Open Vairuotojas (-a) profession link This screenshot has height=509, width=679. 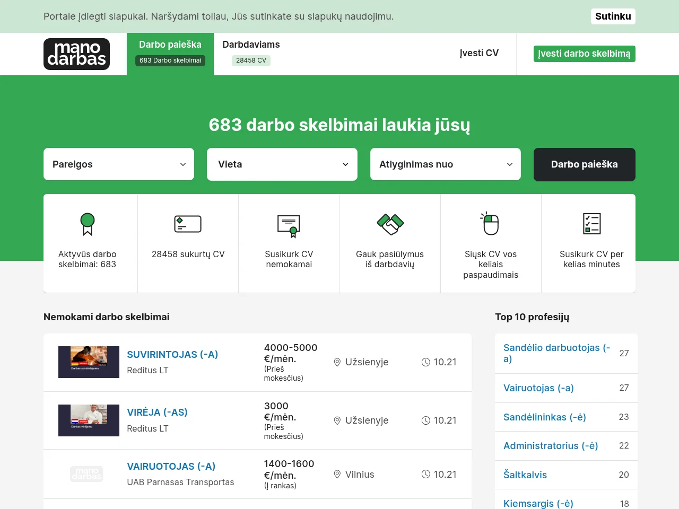[x=538, y=388]
